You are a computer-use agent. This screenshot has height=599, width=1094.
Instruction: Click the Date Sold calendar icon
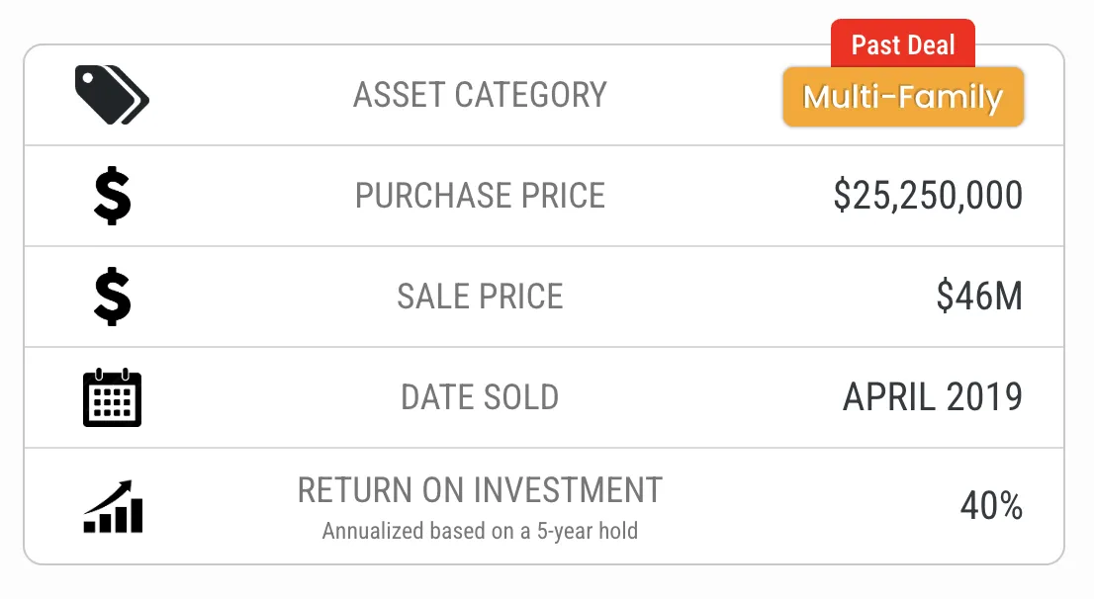coord(112,397)
